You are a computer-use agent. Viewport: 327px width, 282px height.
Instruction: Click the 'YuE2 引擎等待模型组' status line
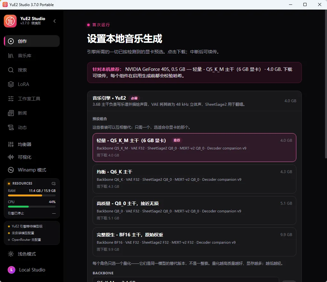27,226
